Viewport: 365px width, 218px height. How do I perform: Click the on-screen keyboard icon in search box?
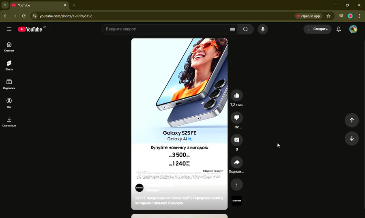pyautogui.click(x=232, y=29)
